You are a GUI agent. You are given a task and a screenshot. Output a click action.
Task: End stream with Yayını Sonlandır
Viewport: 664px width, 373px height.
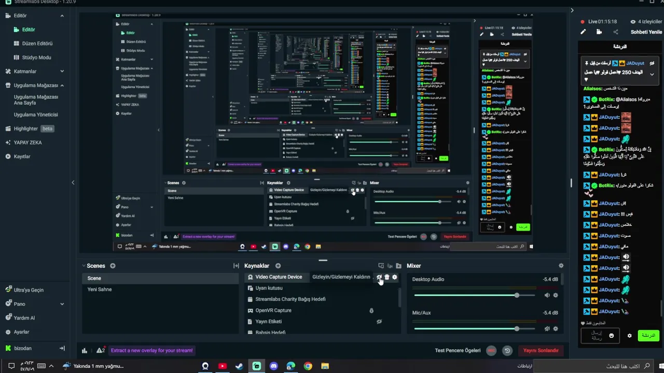[541, 351]
